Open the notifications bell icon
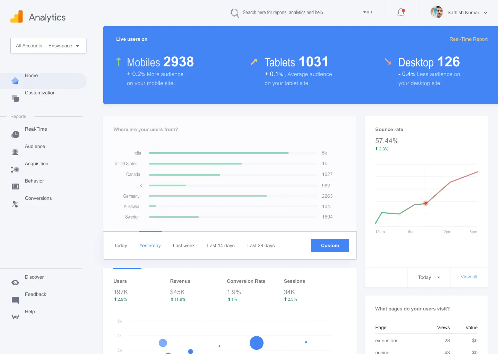 pyautogui.click(x=401, y=12)
